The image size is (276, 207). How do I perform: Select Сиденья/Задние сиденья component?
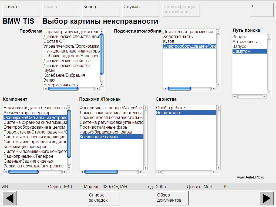tap(35, 161)
